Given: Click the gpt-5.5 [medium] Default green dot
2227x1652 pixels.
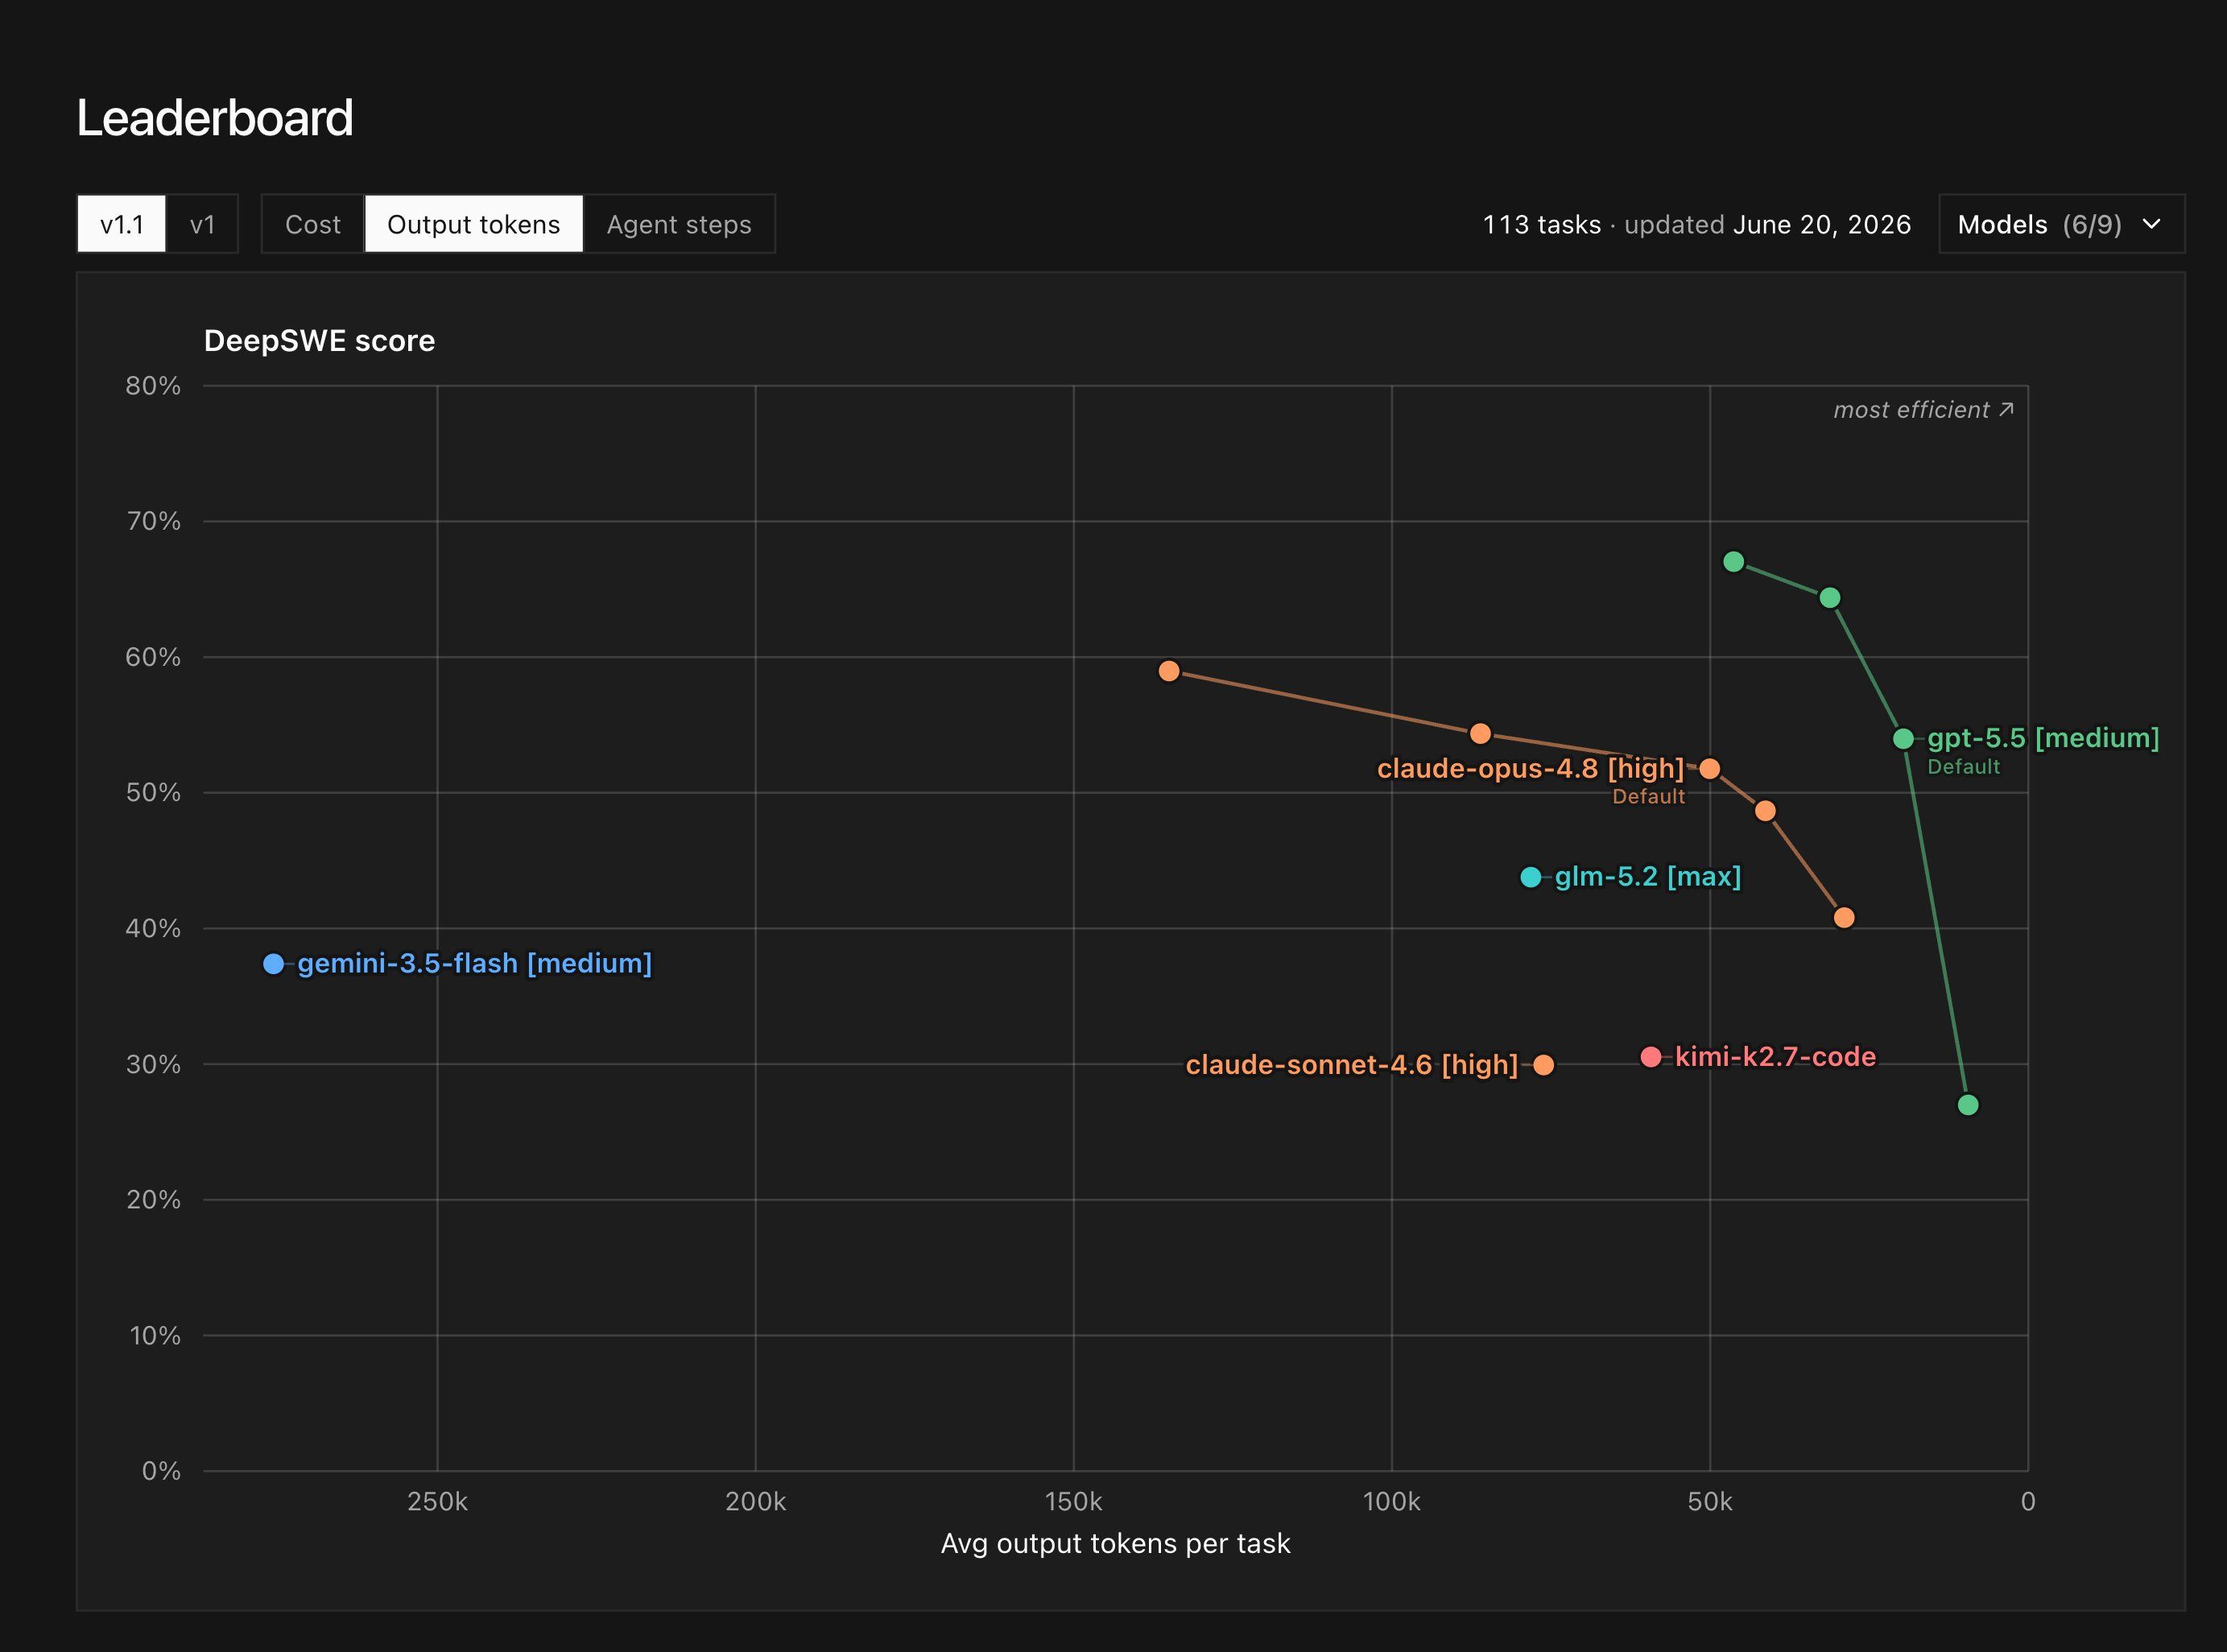Looking at the screenshot, I should point(1904,739).
